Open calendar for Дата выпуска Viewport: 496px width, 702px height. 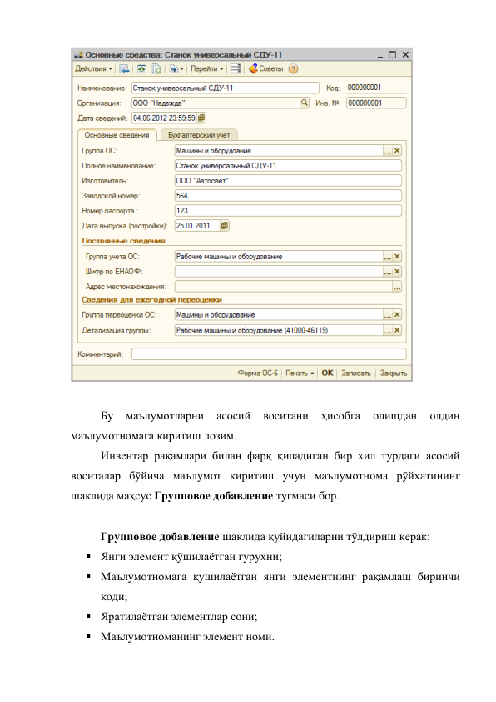(x=225, y=226)
